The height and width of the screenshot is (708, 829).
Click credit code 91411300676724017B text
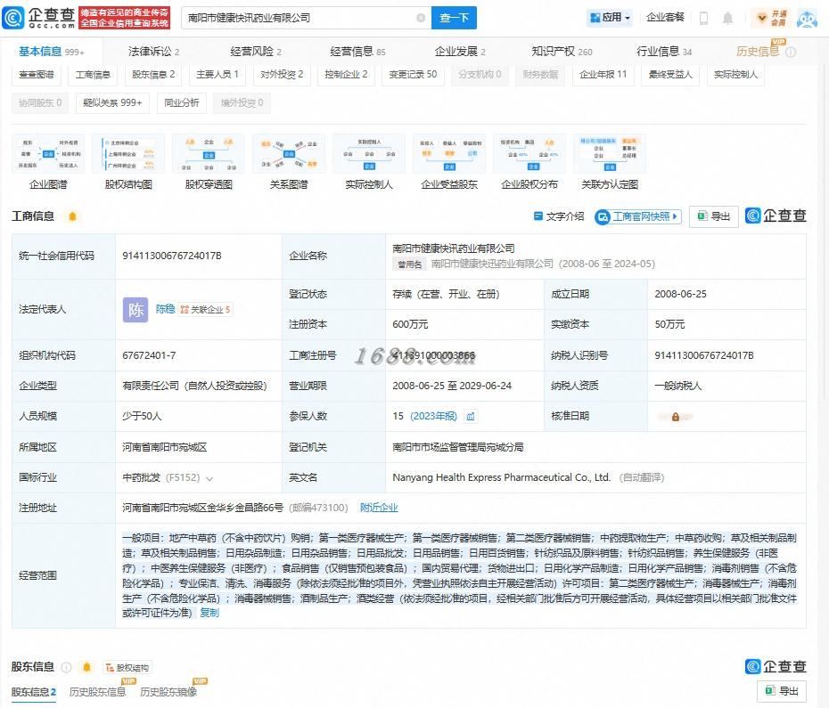point(172,256)
